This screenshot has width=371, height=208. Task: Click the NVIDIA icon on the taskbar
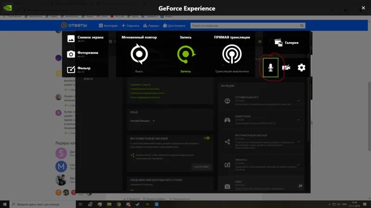(147, 204)
